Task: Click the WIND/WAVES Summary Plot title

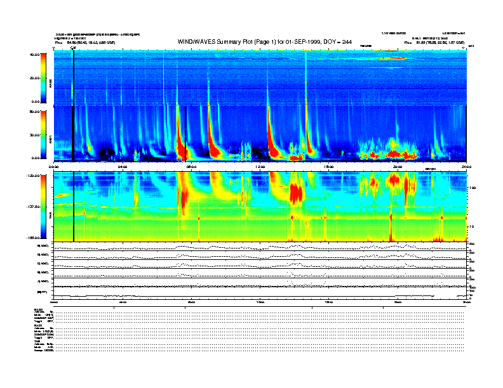Action: 265,42
